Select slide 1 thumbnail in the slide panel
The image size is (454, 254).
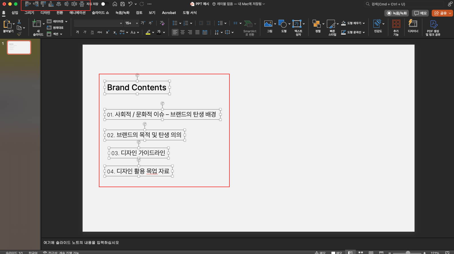point(19,47)
